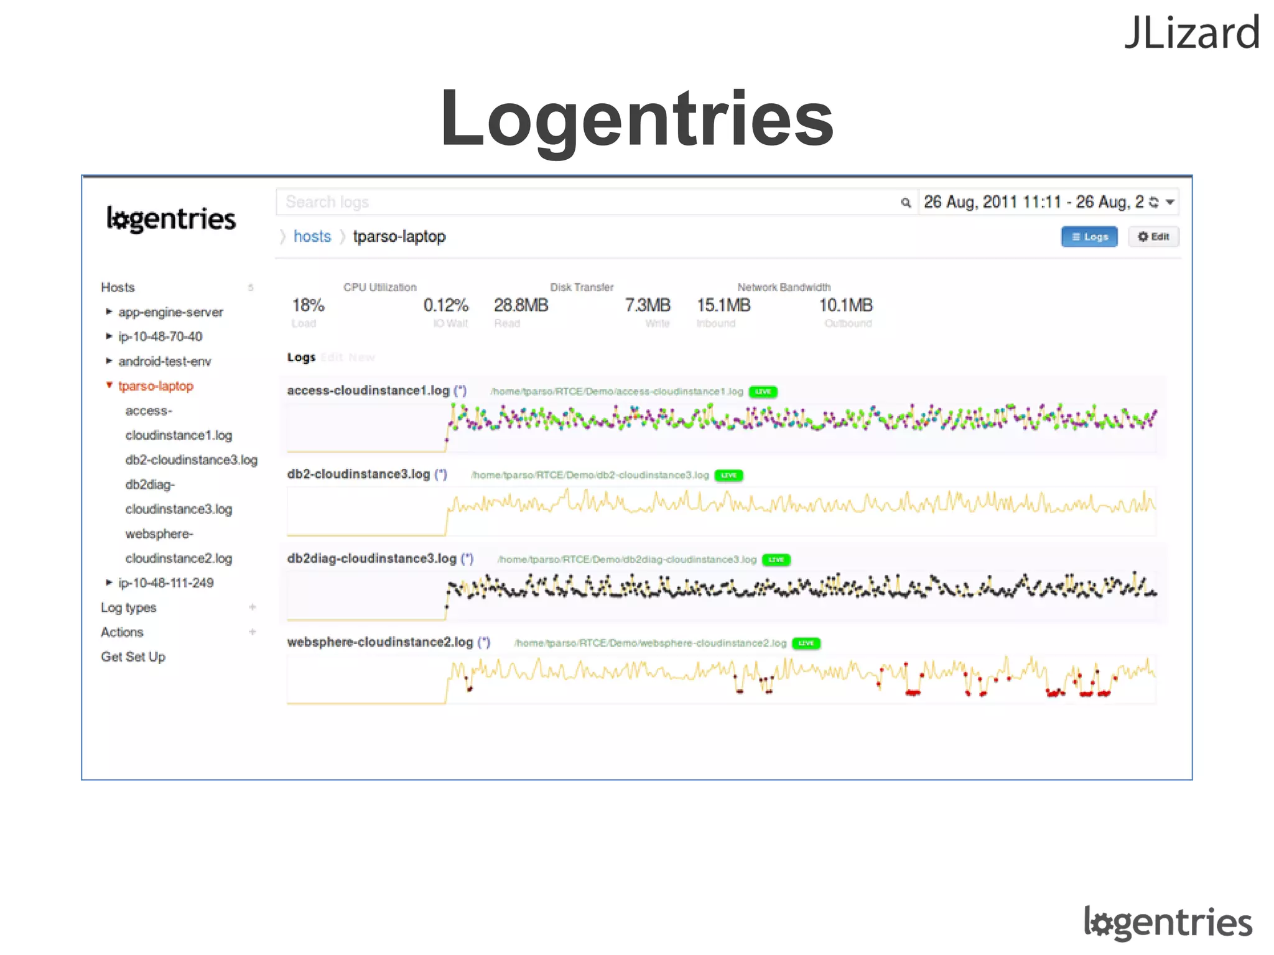Click the plus icon beside Actions
Screen dimensions: 1274x955
(x=253, y=632)
